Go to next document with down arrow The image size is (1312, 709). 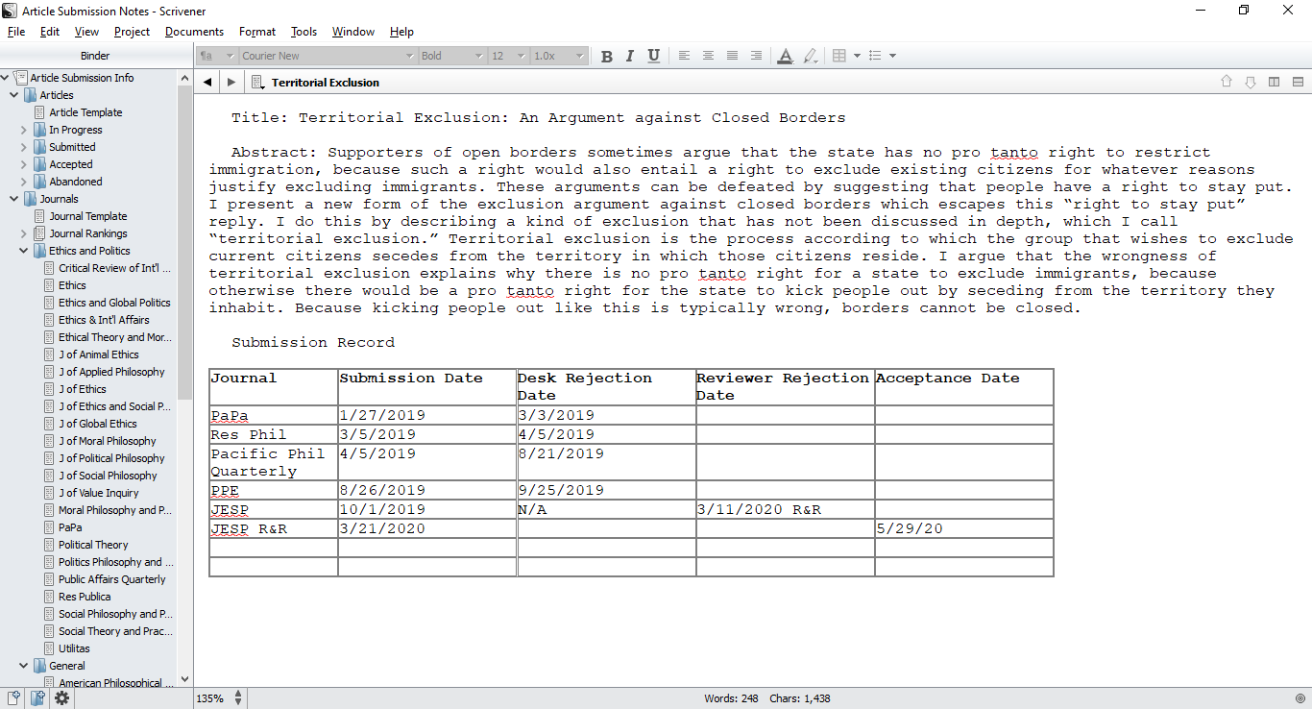coord(1251,83)
